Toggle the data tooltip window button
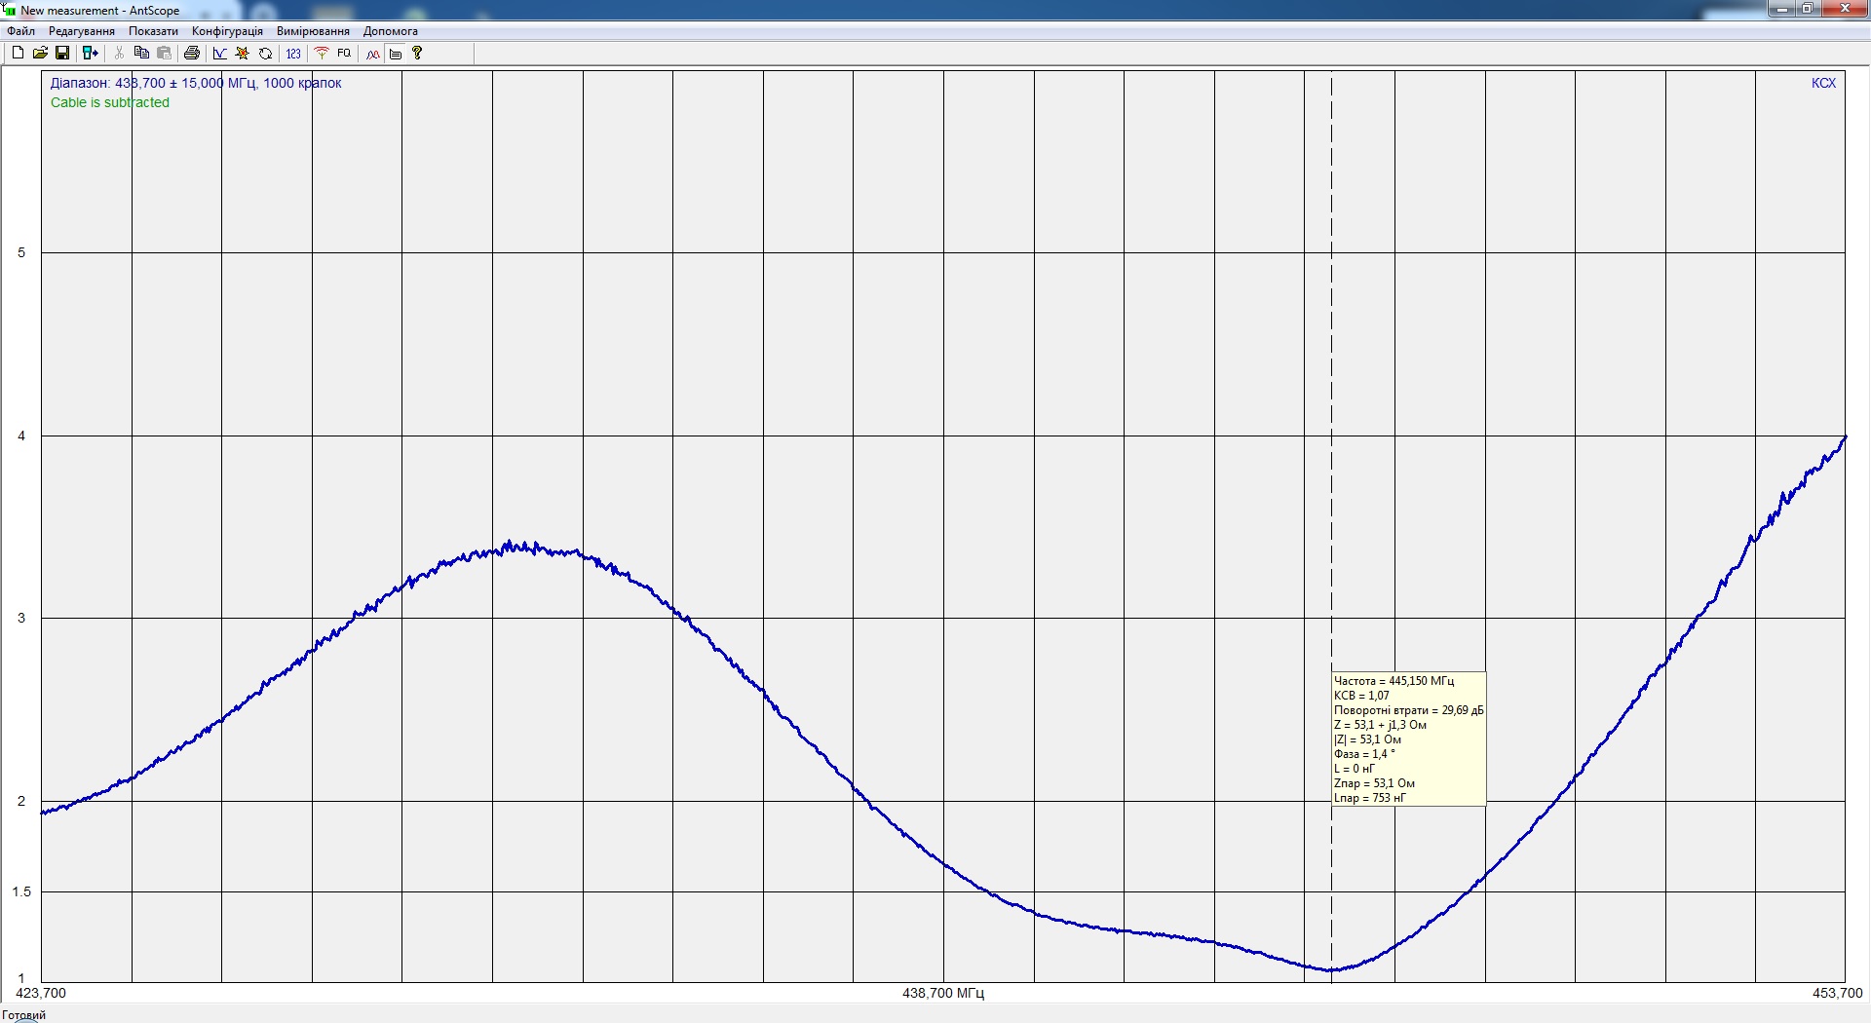Screen dimensions: 1871x1023 [396, 54]
